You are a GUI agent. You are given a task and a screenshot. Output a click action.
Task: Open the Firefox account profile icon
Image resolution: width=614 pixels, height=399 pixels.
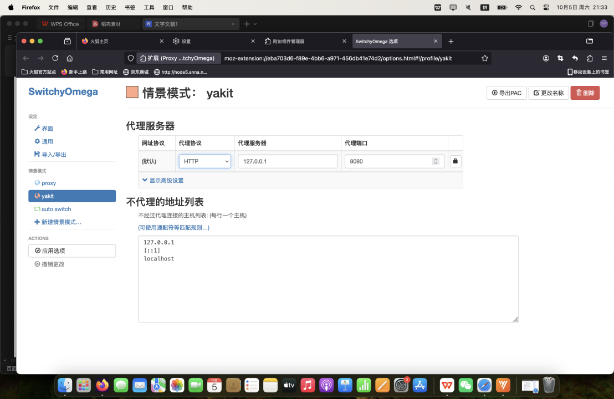pos(546,58)
